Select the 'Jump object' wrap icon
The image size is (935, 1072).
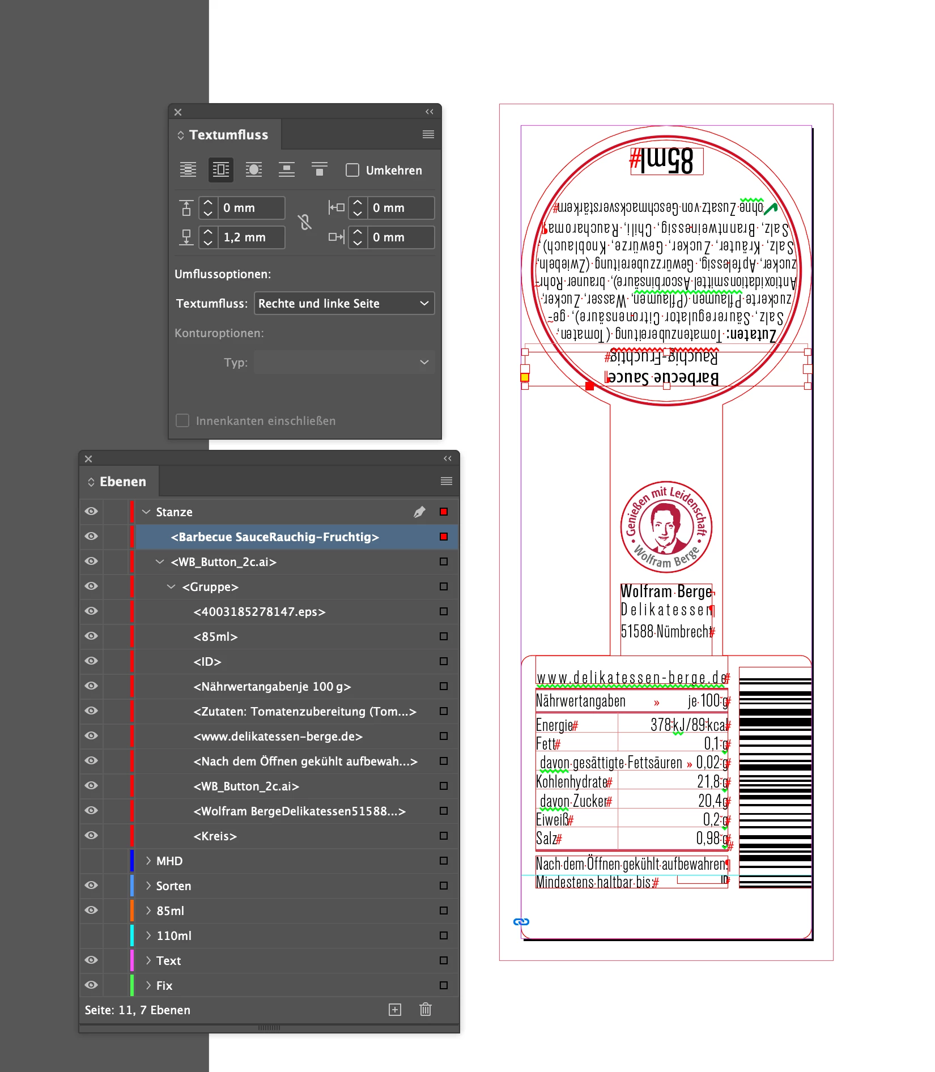pyautogui.click(x=287, y=169)
